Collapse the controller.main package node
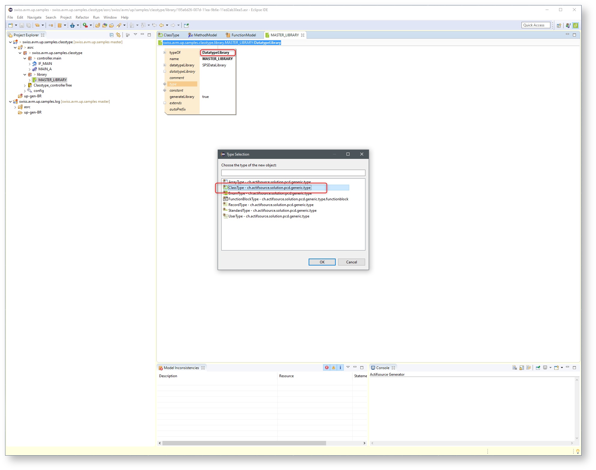The width and height of the screenshot is (596, 470). coord(25,58)
